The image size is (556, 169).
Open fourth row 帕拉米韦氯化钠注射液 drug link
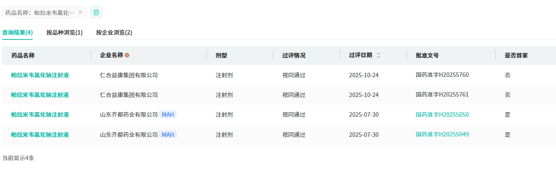point(40,135)
